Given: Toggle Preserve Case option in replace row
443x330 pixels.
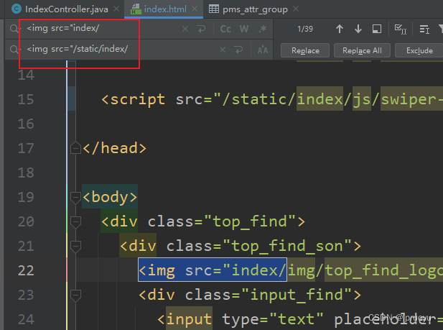Looking at the screenshot, I should [263, 50].
